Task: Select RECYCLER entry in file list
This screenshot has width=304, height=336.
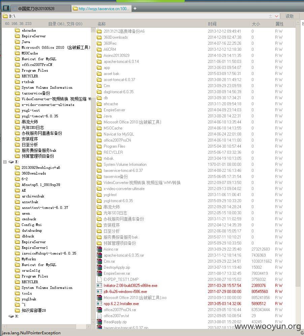Action: (113, 152)
